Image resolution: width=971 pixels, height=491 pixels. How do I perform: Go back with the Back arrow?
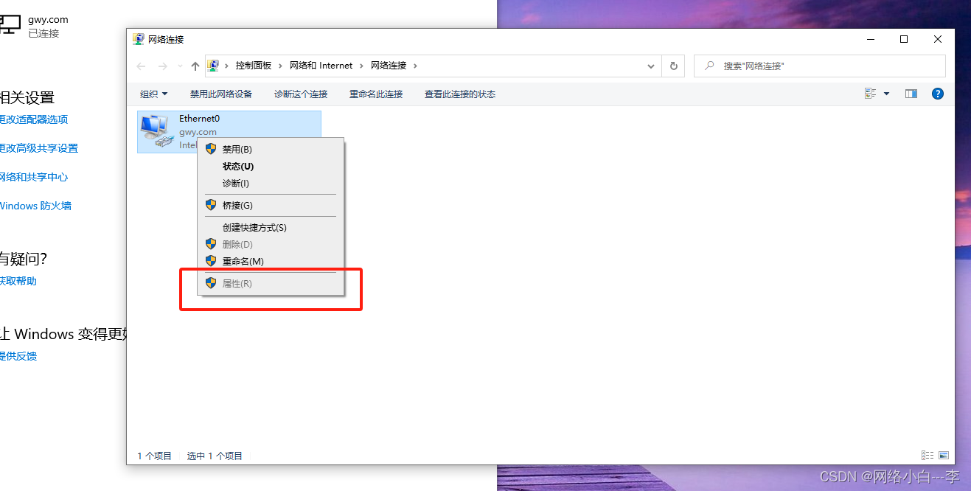[x=142, y=66]
